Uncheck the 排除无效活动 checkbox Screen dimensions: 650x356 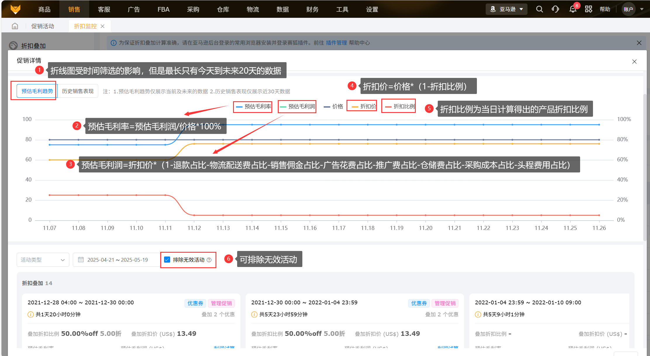(x=167, y=260)
